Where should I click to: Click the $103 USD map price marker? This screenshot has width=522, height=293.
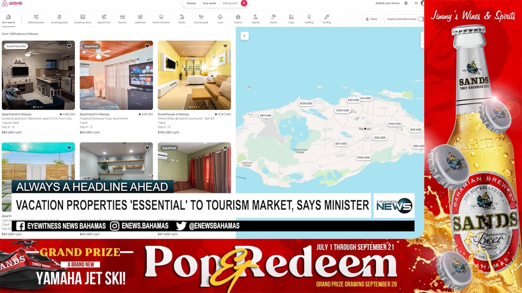click(394, 124)
